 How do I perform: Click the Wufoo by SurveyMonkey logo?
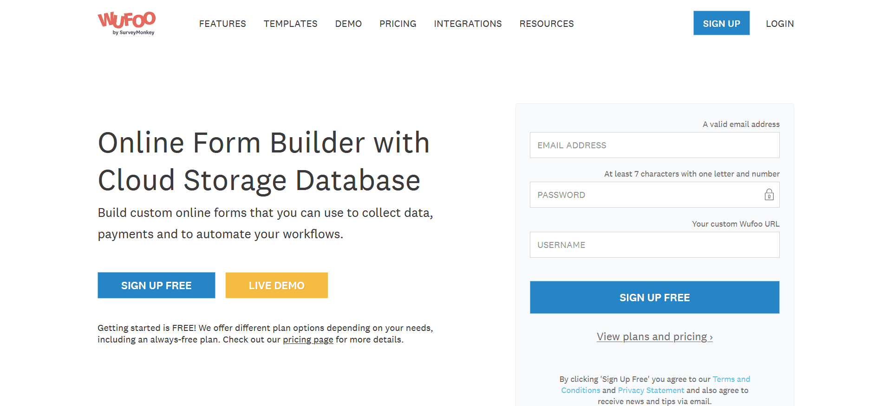tap(126, 23)
